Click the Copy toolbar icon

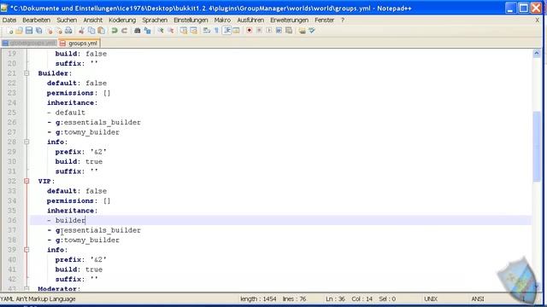click(91, 31)
